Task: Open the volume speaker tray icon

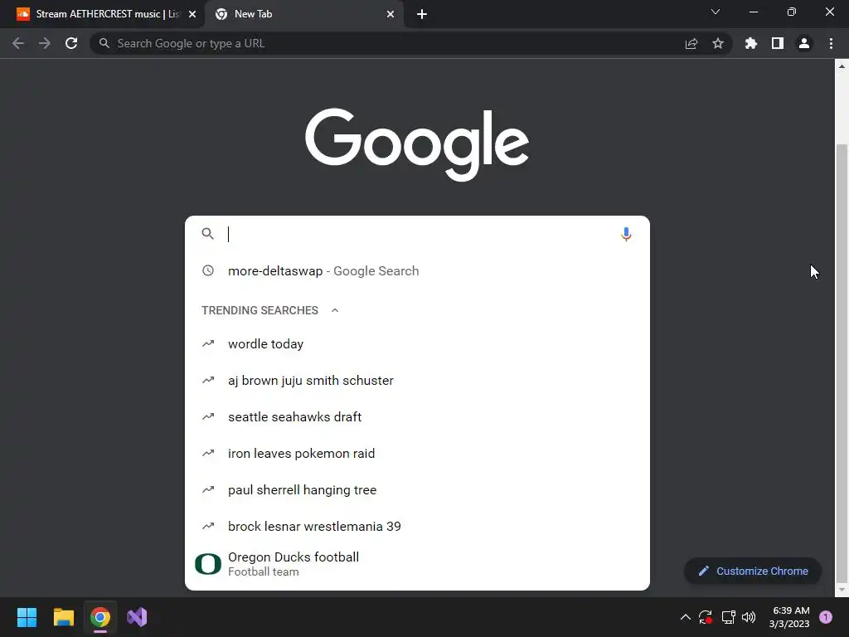Action: [x=749, y=617]
